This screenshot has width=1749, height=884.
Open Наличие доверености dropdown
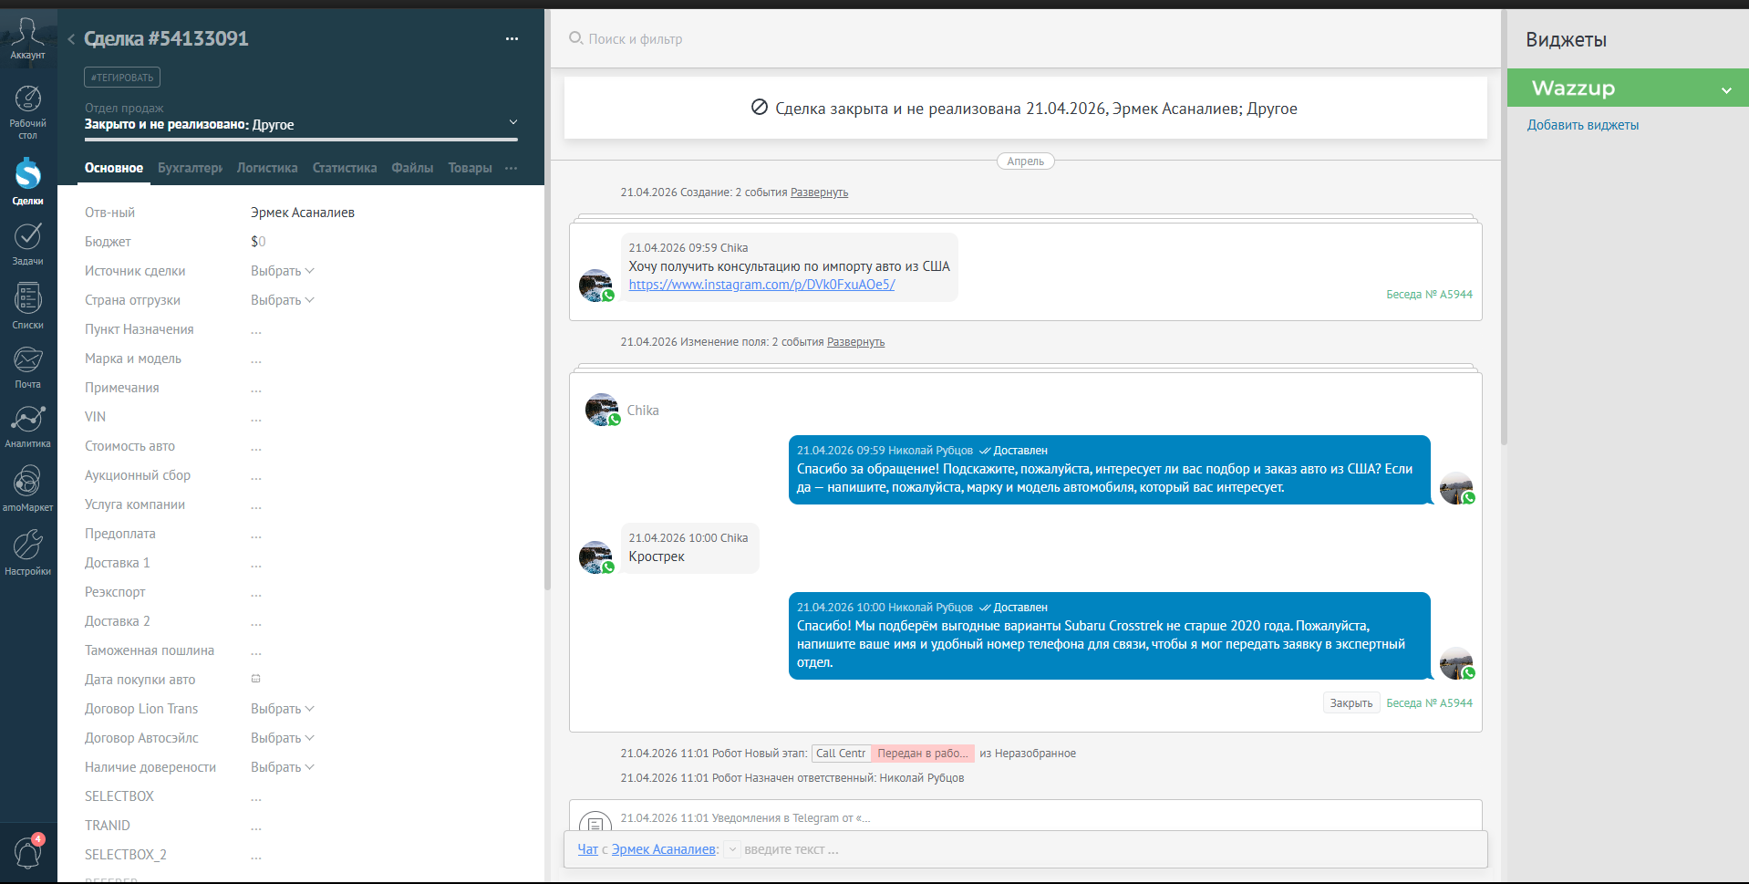click(283, 767)
